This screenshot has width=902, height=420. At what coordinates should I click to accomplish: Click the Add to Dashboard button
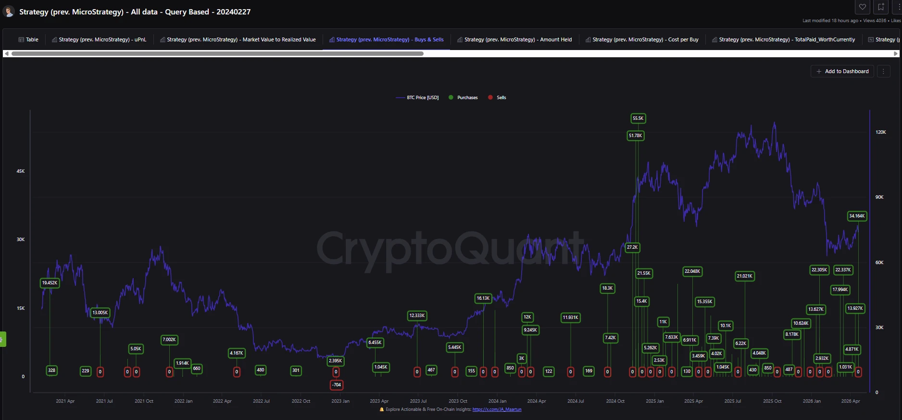(842, 71)
